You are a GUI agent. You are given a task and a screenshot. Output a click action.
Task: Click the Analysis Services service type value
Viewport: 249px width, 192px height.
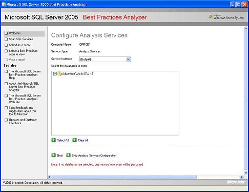pyautogui.click(x=90, y=51)
